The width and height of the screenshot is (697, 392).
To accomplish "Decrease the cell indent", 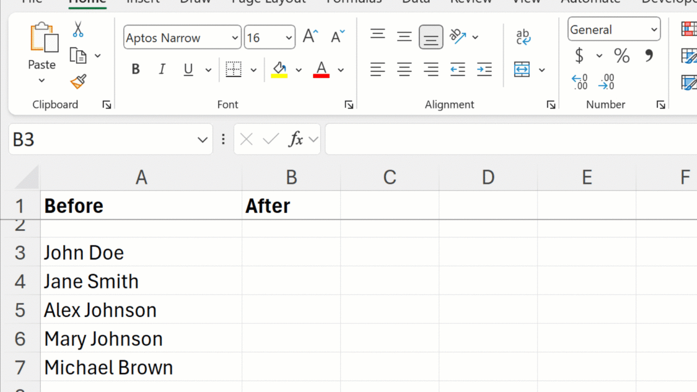I will [x=458, y=70].
